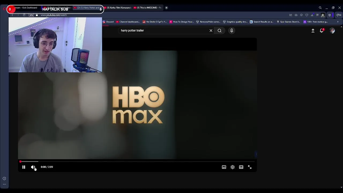This screenshot has width=343, height=193.
Task: Click the HBO max video frame
Action: click(x=137, y=105)
